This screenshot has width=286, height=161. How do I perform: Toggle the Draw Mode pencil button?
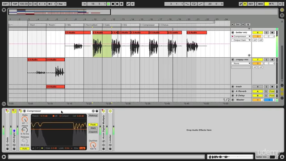point(241,4)
